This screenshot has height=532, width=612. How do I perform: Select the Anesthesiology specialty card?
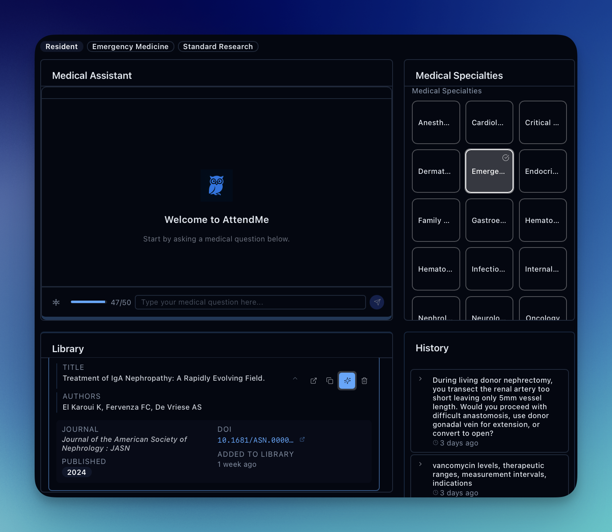(x=436, y=122)
